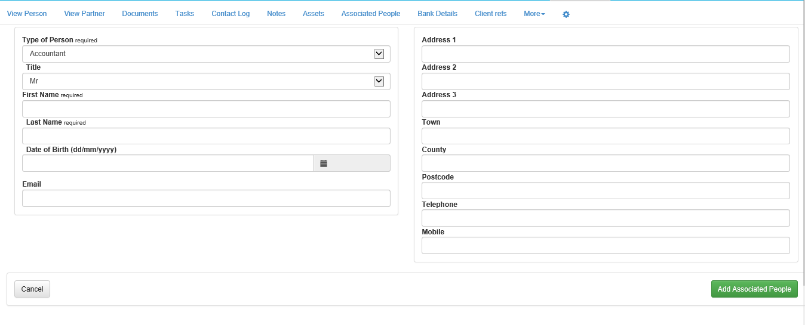Click the Date of Birth text input
The width and height of the screenshot is (805, 325).
pyautogui.click(x=168, y=163)
